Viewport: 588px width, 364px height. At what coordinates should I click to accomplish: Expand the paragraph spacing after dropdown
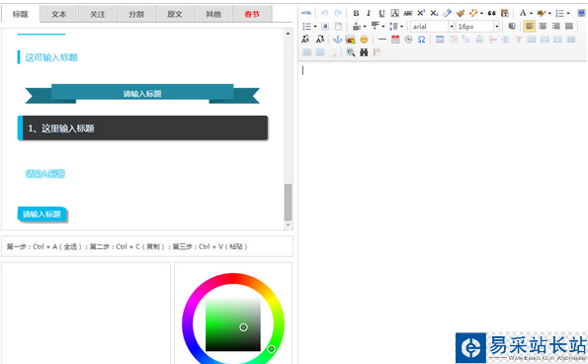(x=382, y=27)
